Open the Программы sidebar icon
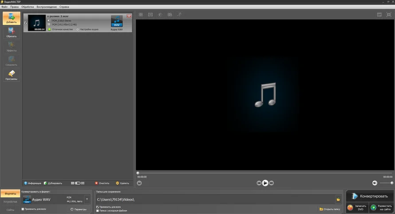The image size is (395, 214). tap(11, 75)
